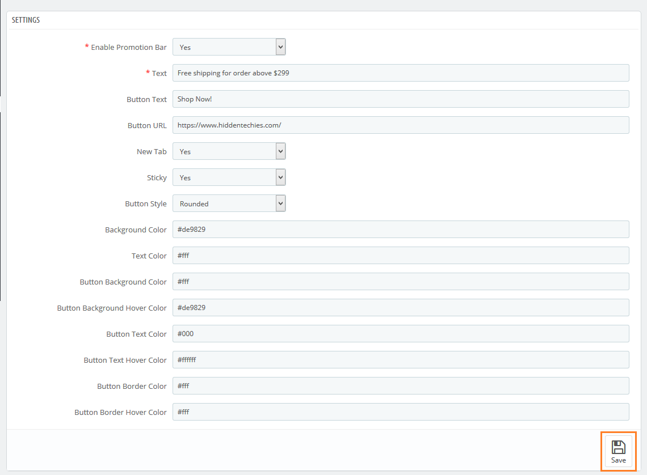647x475 pixels.
Task: Click the Save floppy disk icon
Action: [618, 447]
